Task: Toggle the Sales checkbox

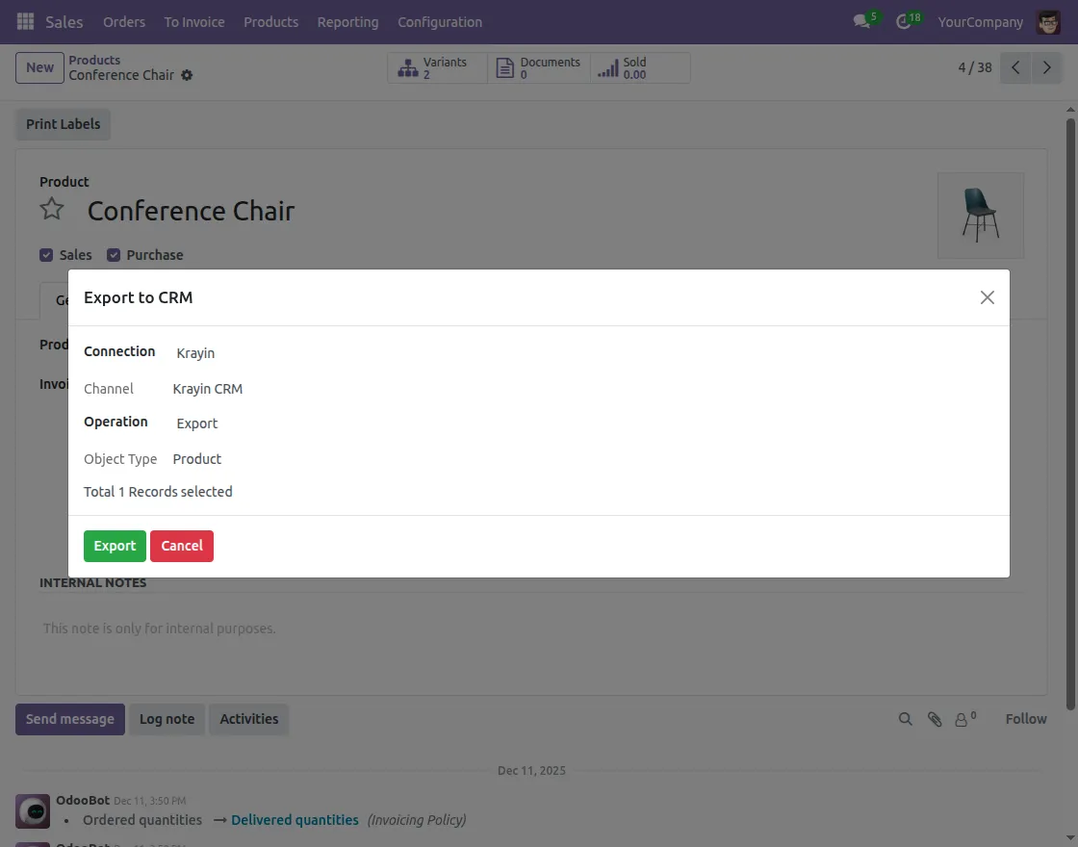Action: click(x=46, y=255)
